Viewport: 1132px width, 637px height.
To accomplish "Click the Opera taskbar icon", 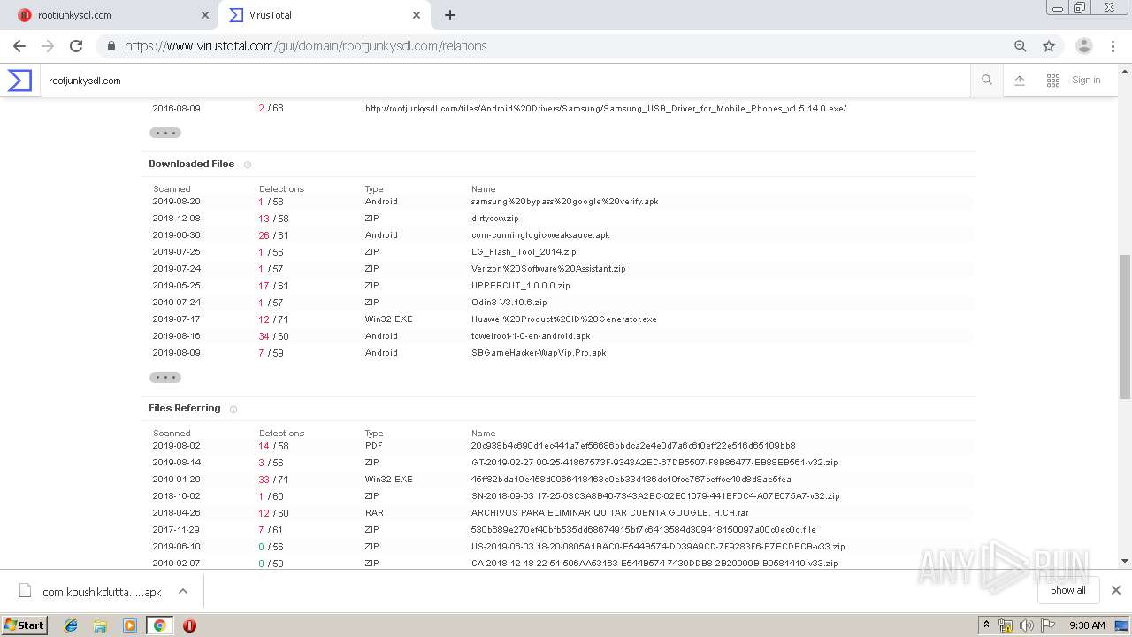I will (x=189, y=625).
